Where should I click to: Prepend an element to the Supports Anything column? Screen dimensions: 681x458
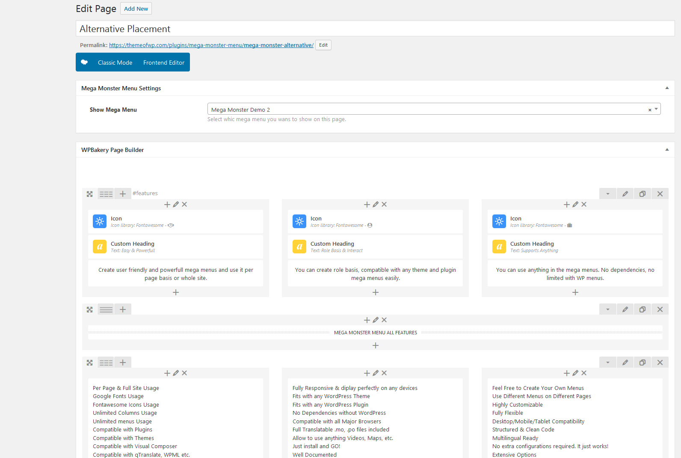pyautogui.click(x=567, y=205)
